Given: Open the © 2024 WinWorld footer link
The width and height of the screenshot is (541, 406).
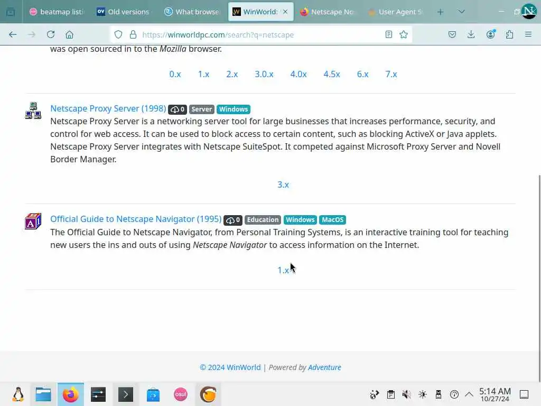Looking at the screenshot, I should (x=230, y=367).
